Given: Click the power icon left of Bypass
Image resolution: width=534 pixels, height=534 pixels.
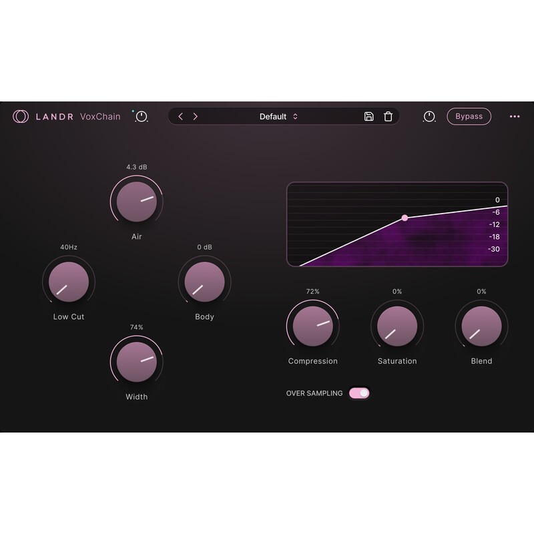Looking at the screenshot, I should point(429,117).
